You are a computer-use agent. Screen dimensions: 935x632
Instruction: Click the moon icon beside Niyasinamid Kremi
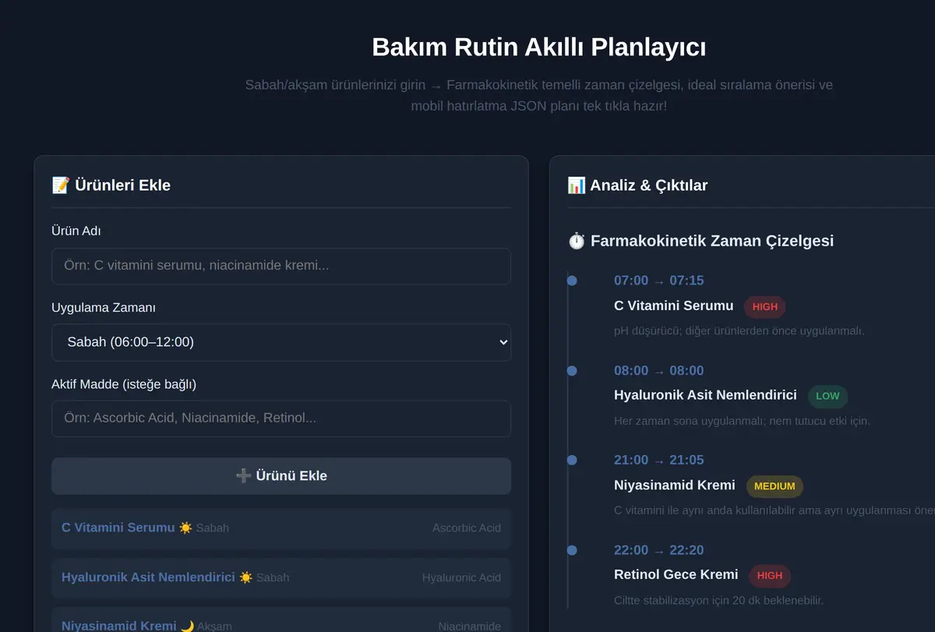187,626
